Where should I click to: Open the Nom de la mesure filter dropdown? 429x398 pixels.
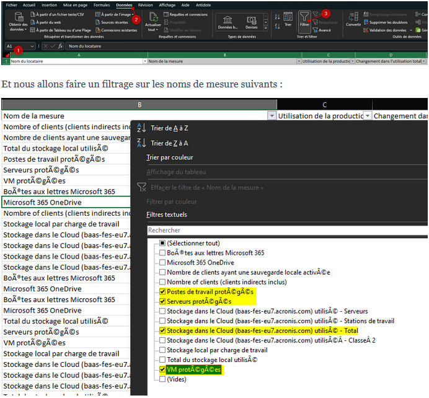tap(272, 116)
